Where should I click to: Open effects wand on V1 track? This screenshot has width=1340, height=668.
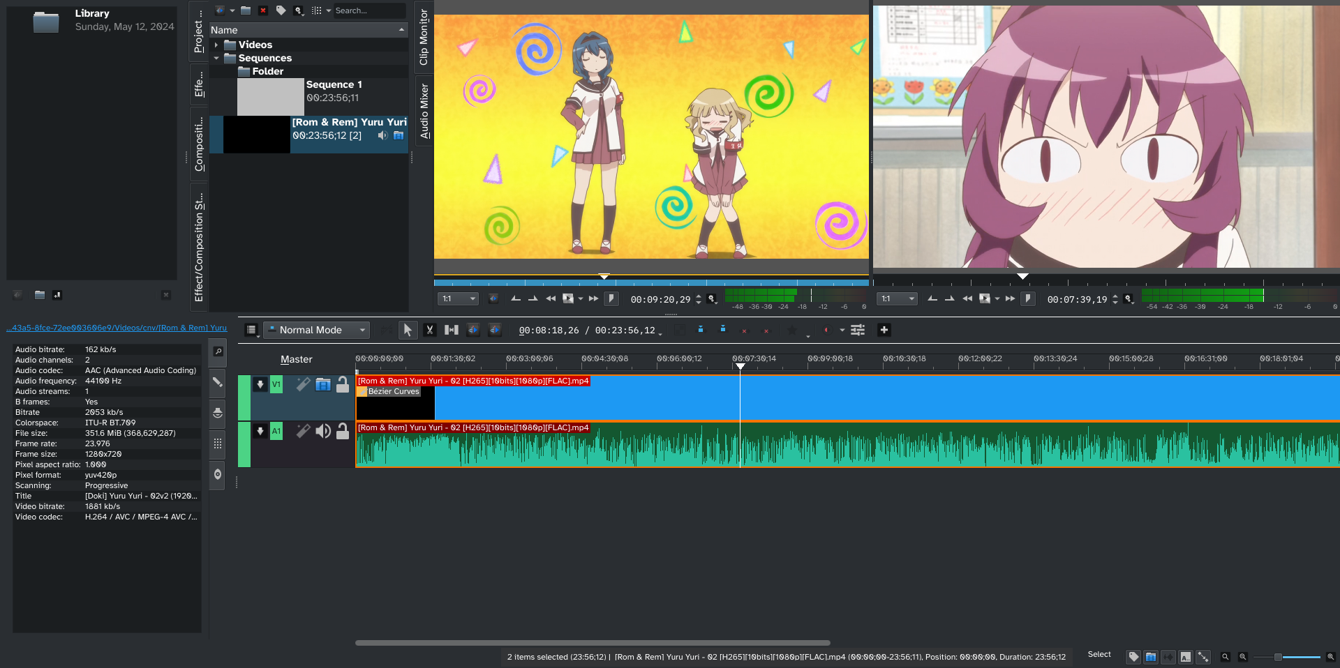pyautogui.click(x=303, y=384)
